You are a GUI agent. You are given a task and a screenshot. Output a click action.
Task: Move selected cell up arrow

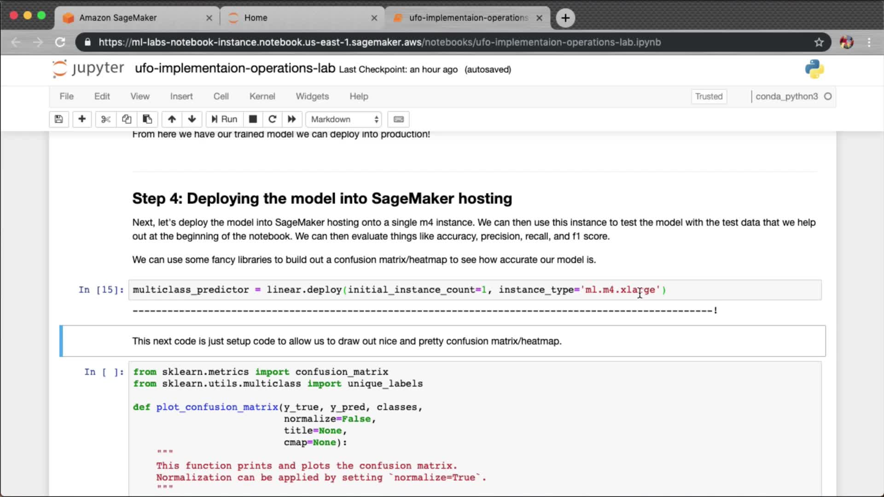point(172,119)
